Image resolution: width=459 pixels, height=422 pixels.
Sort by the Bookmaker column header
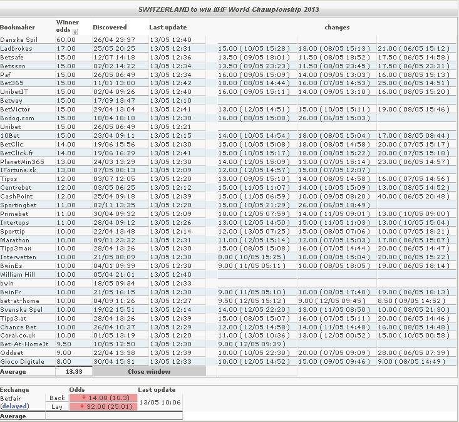click(18, 28)
